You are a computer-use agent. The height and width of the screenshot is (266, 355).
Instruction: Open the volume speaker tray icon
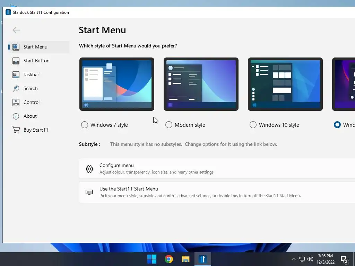310,259
